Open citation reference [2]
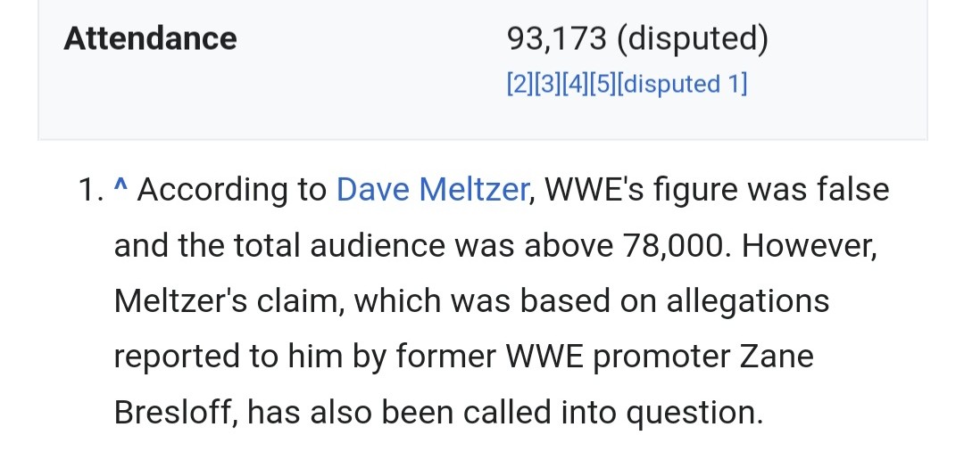This screenshot has height=468, width=964. (x=520, y=84)
